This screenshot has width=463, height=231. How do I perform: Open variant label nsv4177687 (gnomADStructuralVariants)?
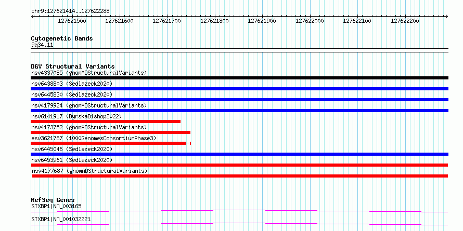[x=89, y=171]
